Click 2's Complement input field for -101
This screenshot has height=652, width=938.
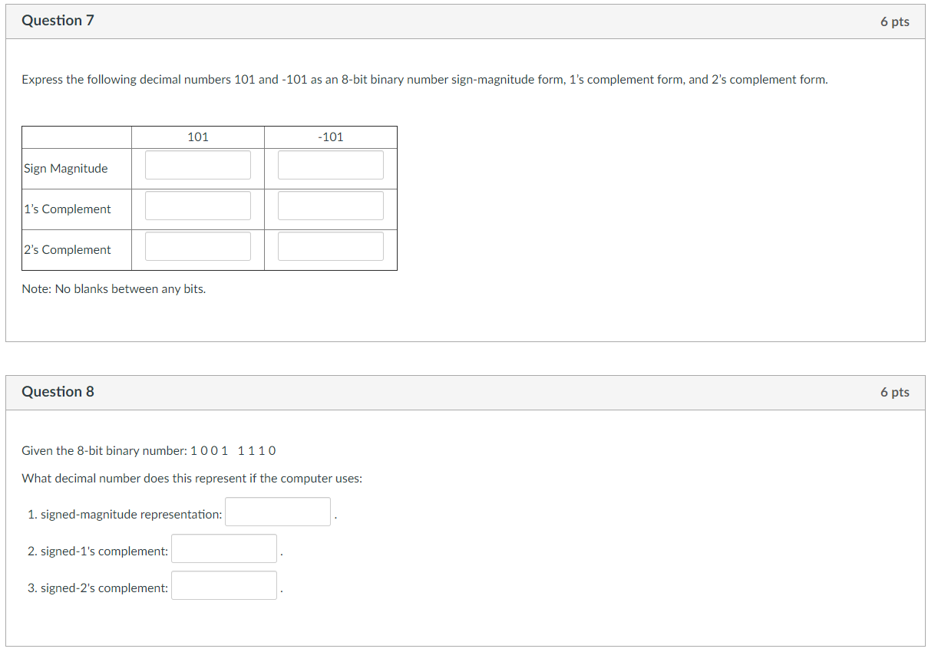(331, 246)
